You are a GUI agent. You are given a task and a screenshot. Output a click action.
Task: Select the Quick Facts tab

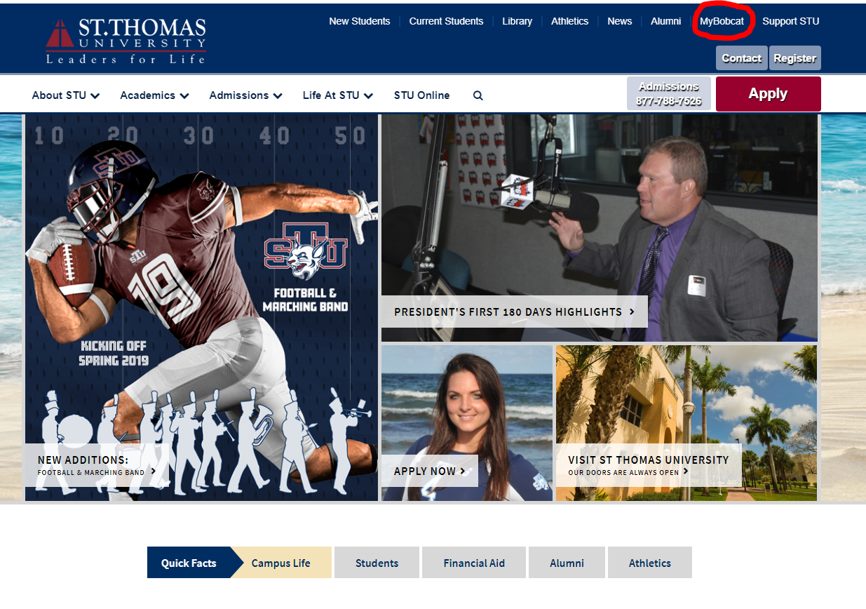tap(189, 562)
